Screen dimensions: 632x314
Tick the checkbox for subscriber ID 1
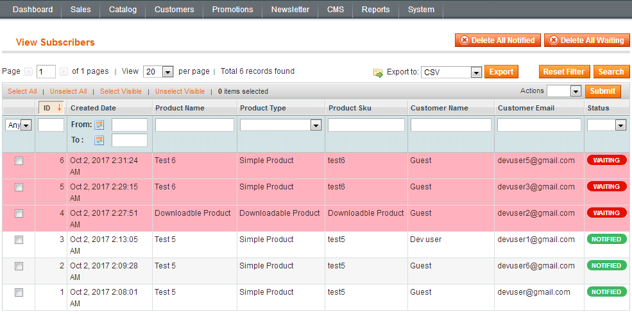tap(19, 293)
